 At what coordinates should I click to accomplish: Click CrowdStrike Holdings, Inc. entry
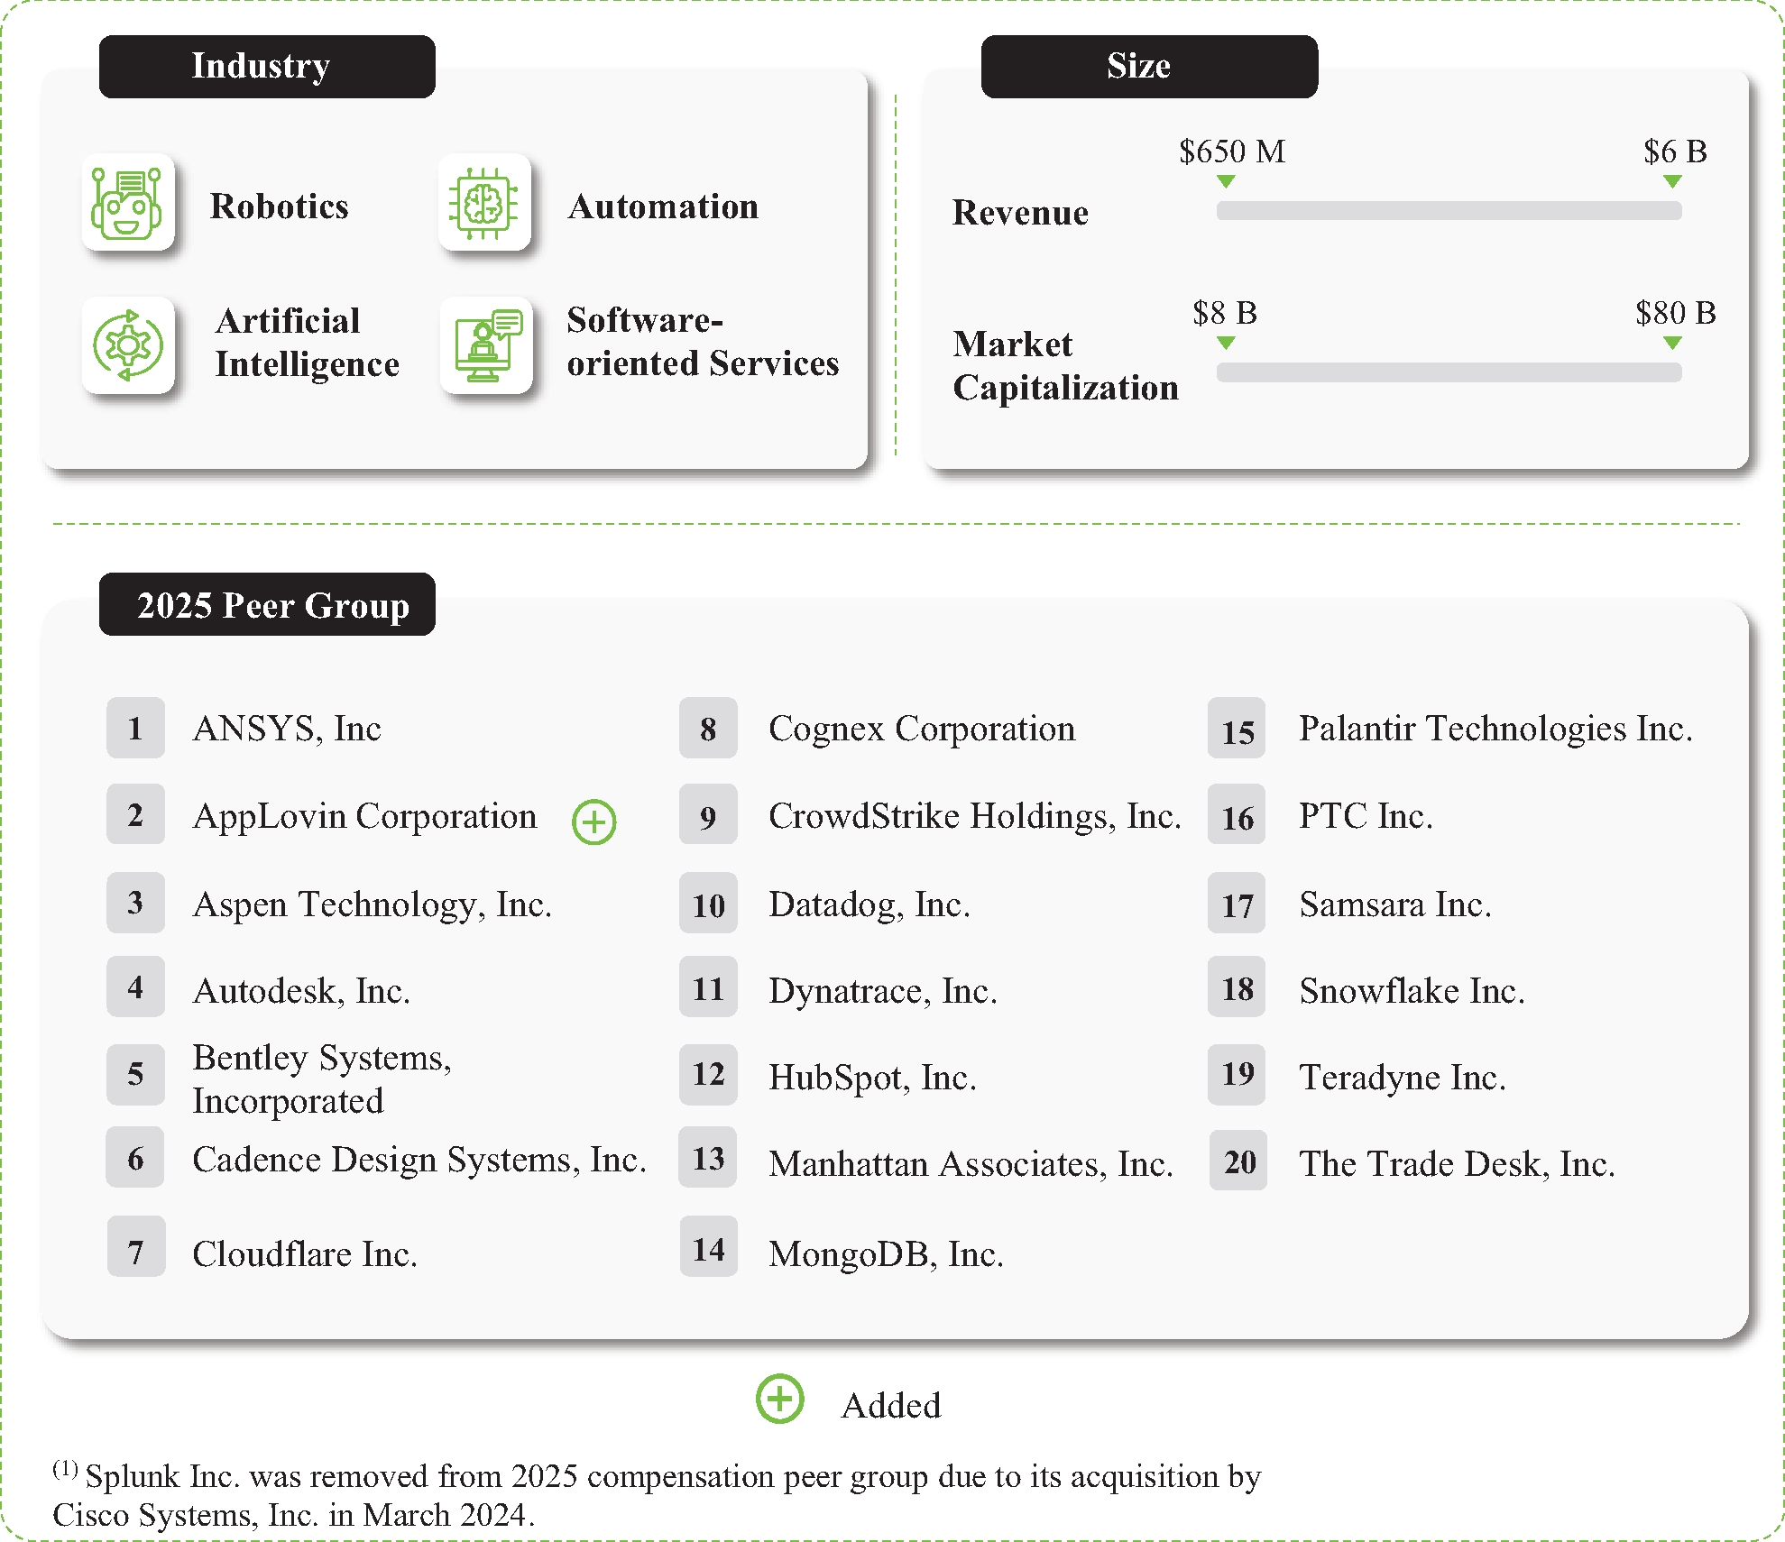point(974,816)
